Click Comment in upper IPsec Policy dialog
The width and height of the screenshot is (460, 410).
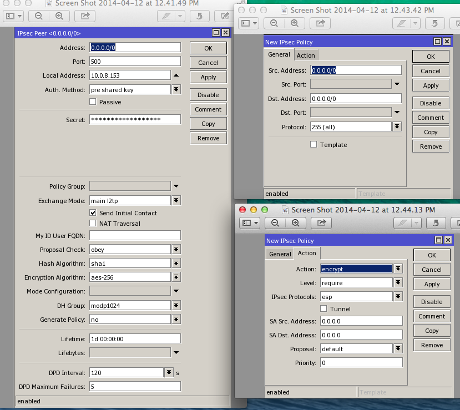[x=431, y=118]
